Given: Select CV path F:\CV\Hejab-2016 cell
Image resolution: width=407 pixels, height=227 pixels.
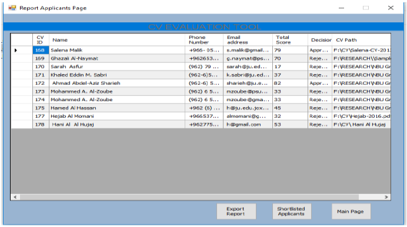Looking at the screenshot, I should 361,116.
